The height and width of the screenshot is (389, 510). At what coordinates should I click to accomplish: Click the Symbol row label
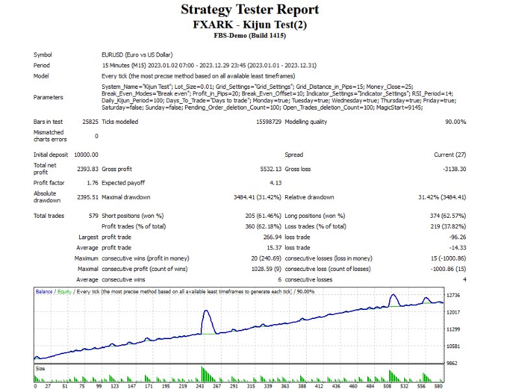point(43,55)
